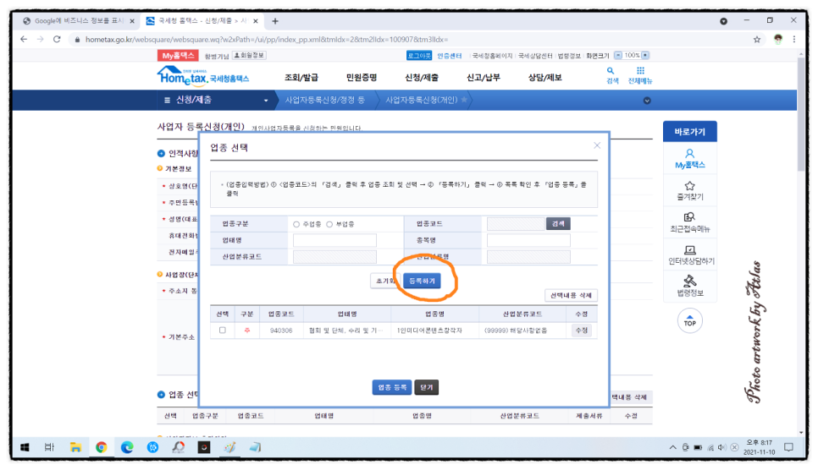Increase screen size with plus button
The image size is (818, 470).
[645, 55]
